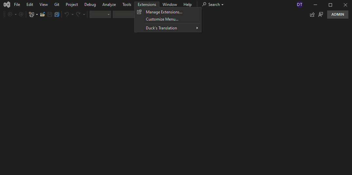Click the Send Feedback icon
This screenshot has height=175, width=352.
(x=321, y=14)
